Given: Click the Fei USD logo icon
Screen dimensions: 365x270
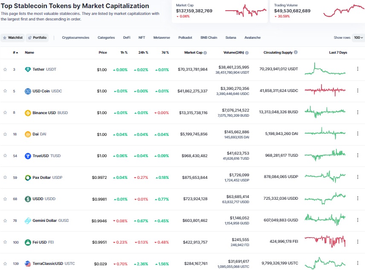Looking at the screenshot, I should [x=28, y=242].
